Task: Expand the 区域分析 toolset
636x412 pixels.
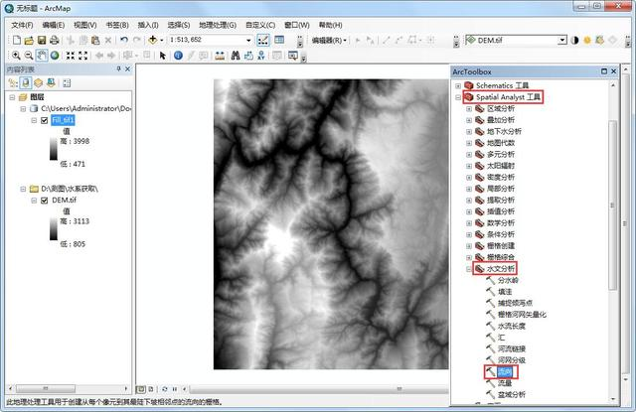Action: click(x=469, y=109)
